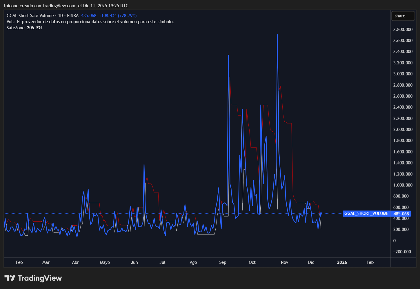
Task: Click the SafeZone value 206.934
Action: pos(34,28)
